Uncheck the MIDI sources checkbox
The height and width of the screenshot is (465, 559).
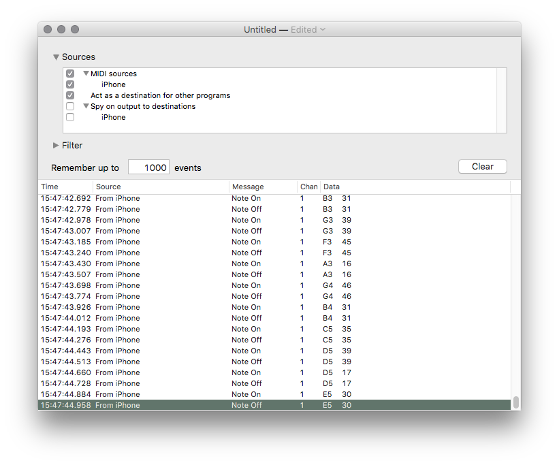70,74
